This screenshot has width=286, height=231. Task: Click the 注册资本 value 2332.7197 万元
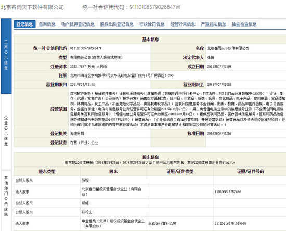(x=88, y=67)
